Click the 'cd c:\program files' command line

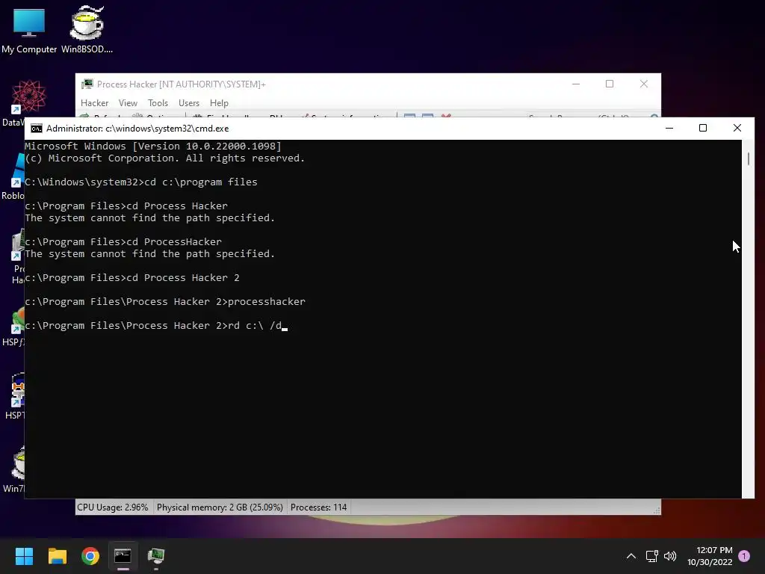coord(141,182)
